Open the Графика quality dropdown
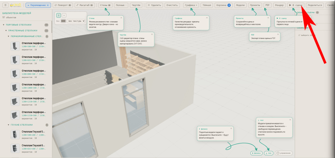Viewport: 335px width, 158px height. (x=191, y=5)
